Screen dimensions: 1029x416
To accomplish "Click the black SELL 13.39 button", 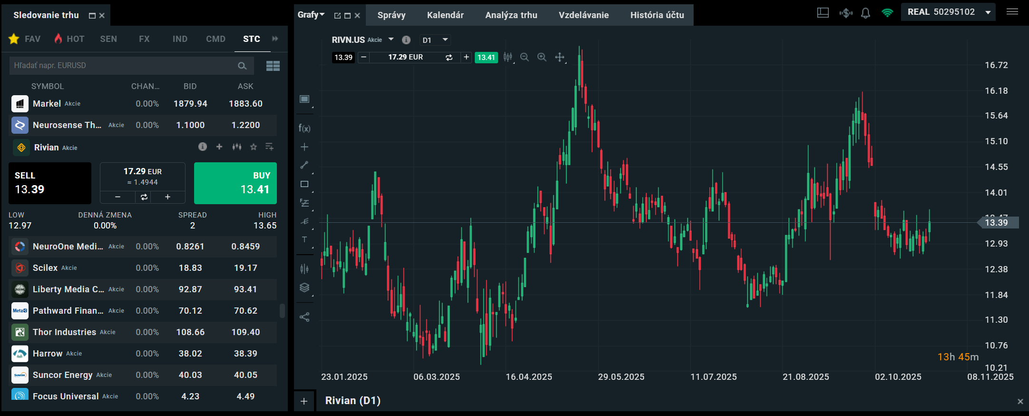I will pyautogui.click(x=50, y=183).
